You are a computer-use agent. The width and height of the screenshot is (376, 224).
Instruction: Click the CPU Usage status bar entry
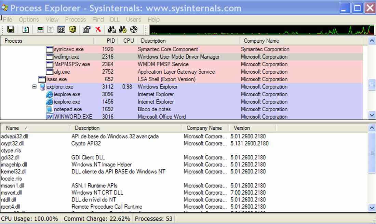click(29, 219)
